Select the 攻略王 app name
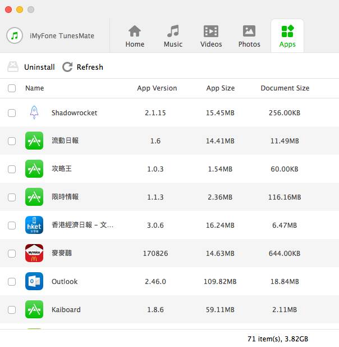The image size is (339, 347). (62, 169)
